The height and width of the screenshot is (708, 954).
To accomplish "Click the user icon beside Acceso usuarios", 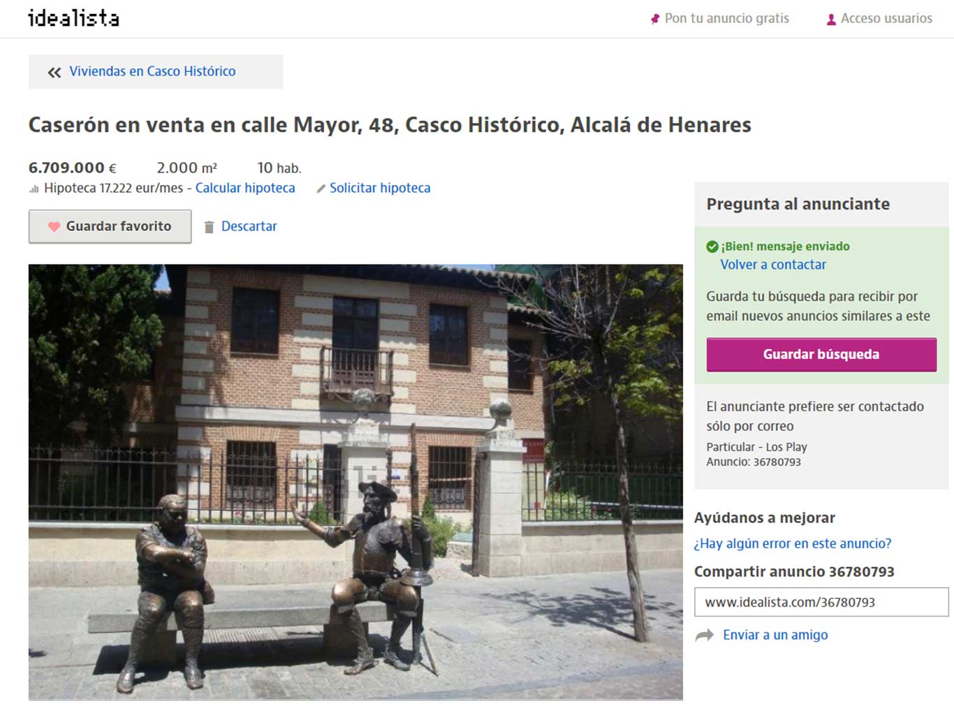I will point(831,20).
